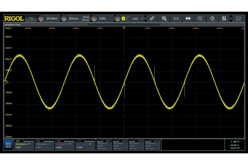Open trigger settings showing 0.00V level
248x165 pixels.
131,19
